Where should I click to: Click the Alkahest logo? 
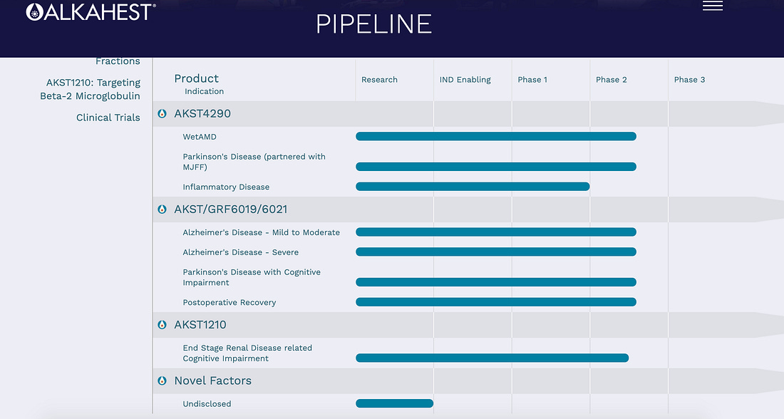(x=91, y=12)
